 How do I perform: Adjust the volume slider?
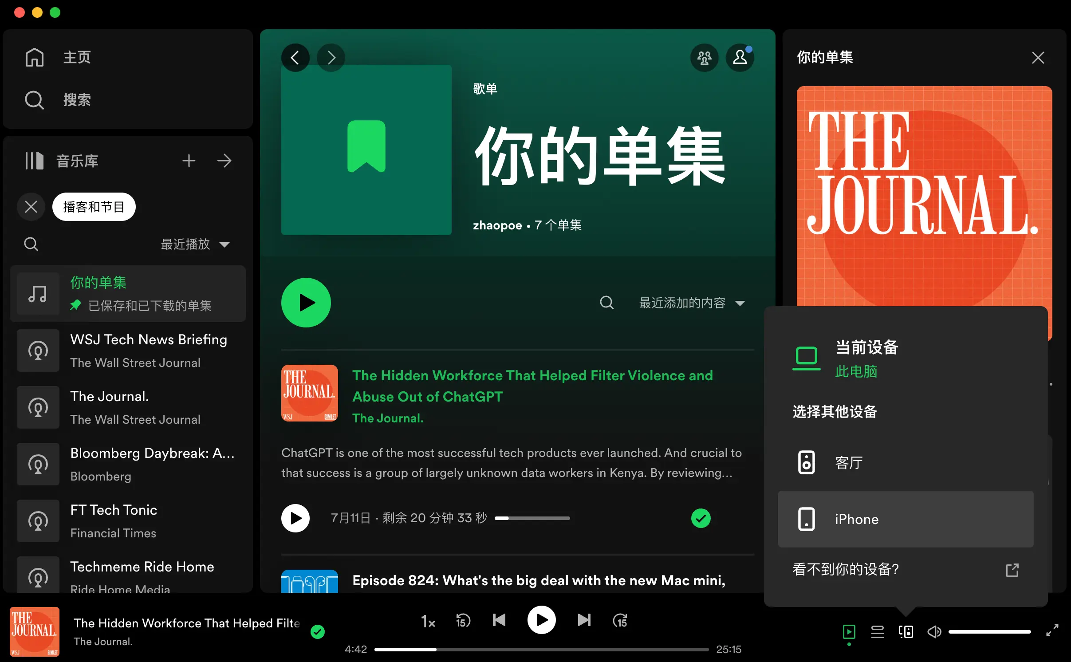point(989,632)
